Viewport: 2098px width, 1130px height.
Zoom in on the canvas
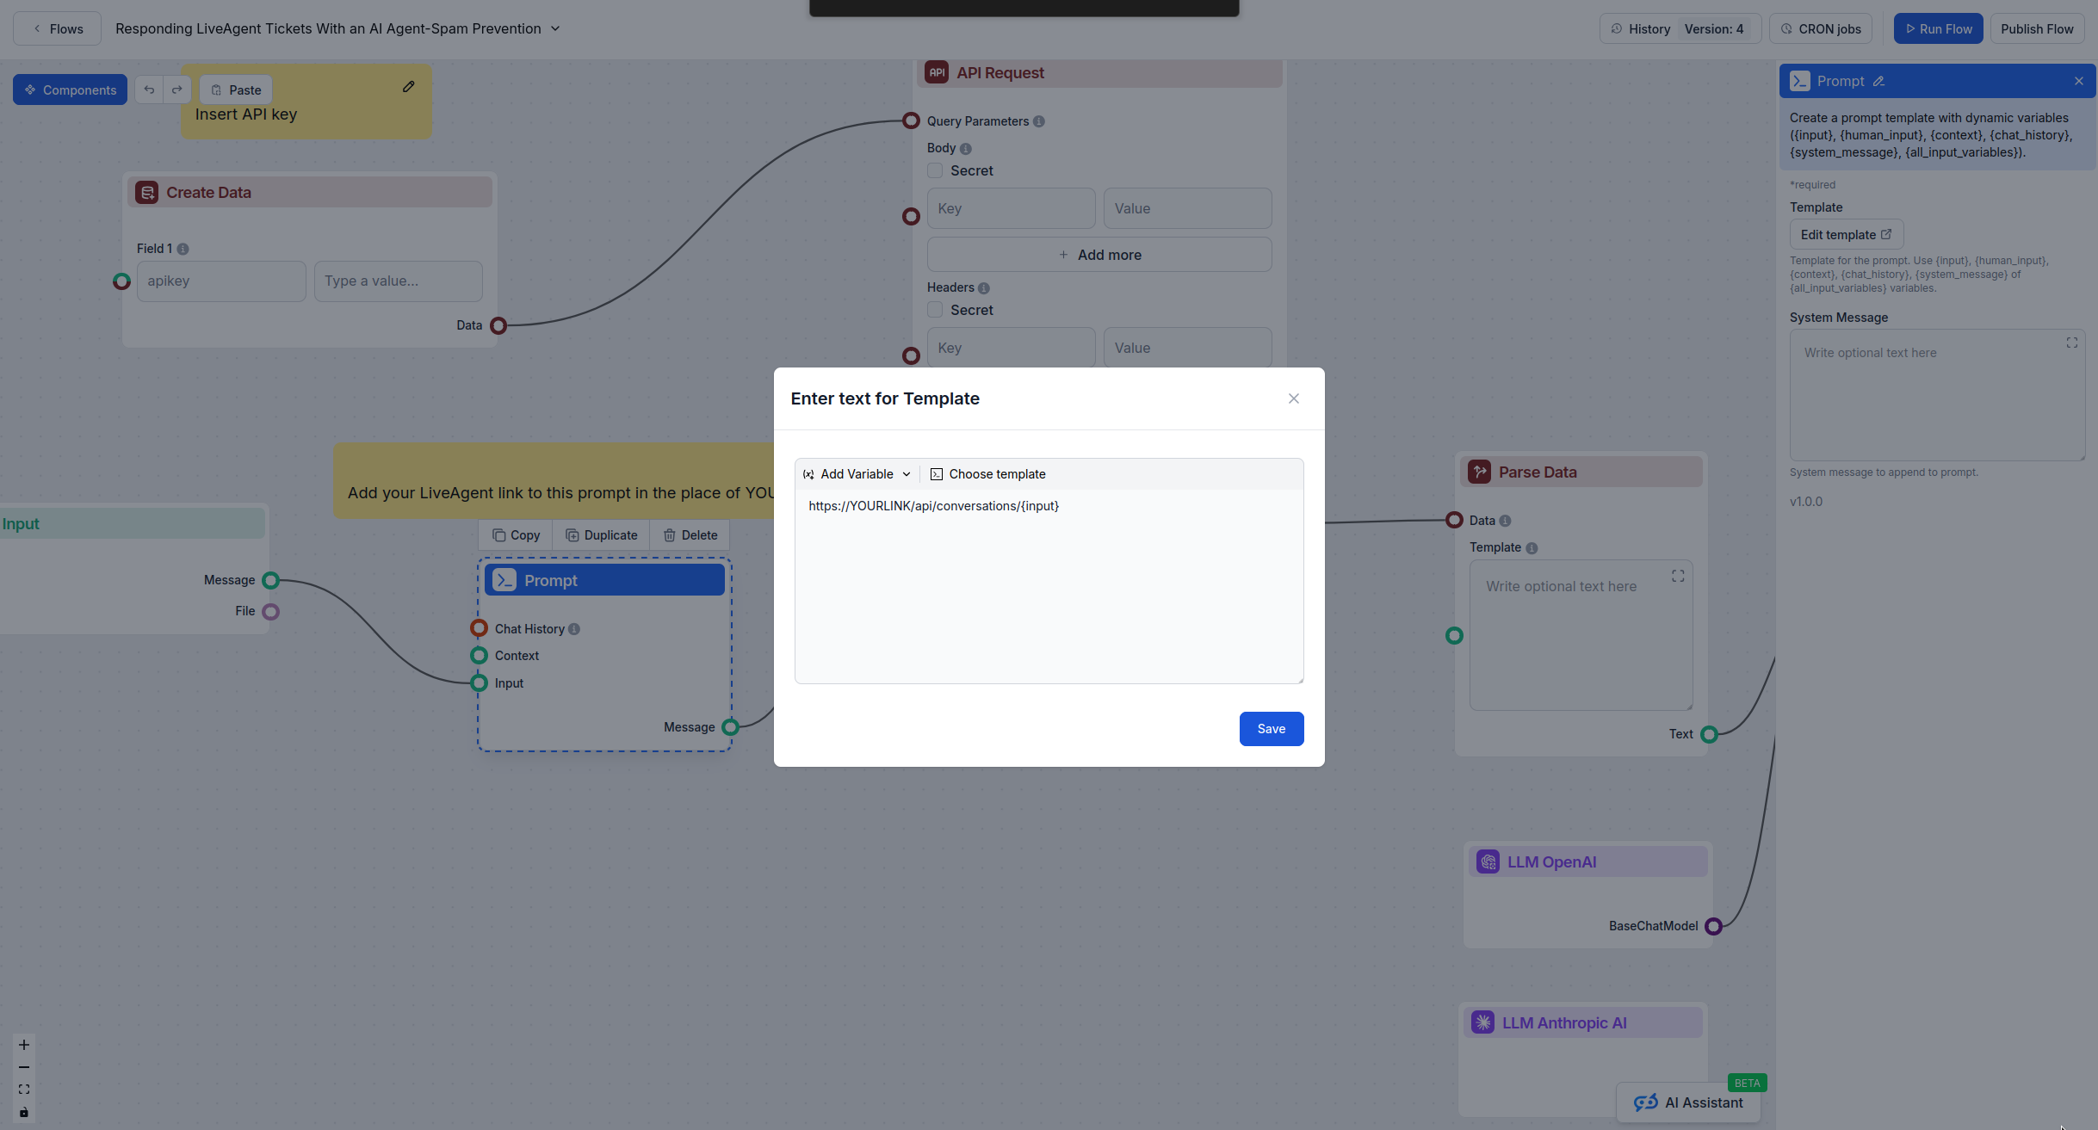(x=23, y=1045)
